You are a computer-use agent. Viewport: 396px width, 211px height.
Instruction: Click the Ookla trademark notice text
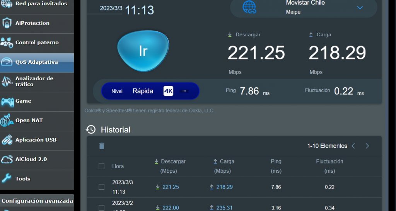pos(150,111)
